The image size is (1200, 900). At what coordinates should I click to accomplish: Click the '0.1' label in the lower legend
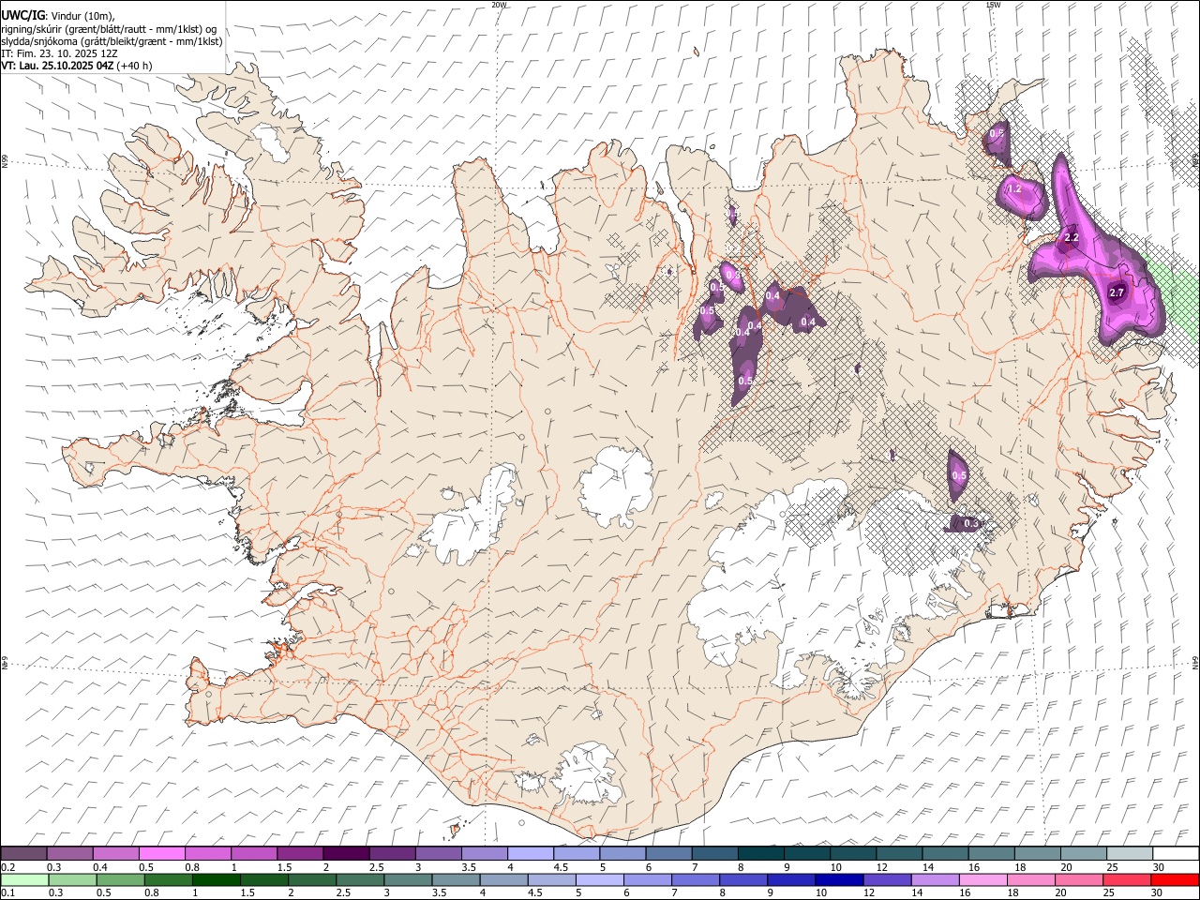pos(7,892)
